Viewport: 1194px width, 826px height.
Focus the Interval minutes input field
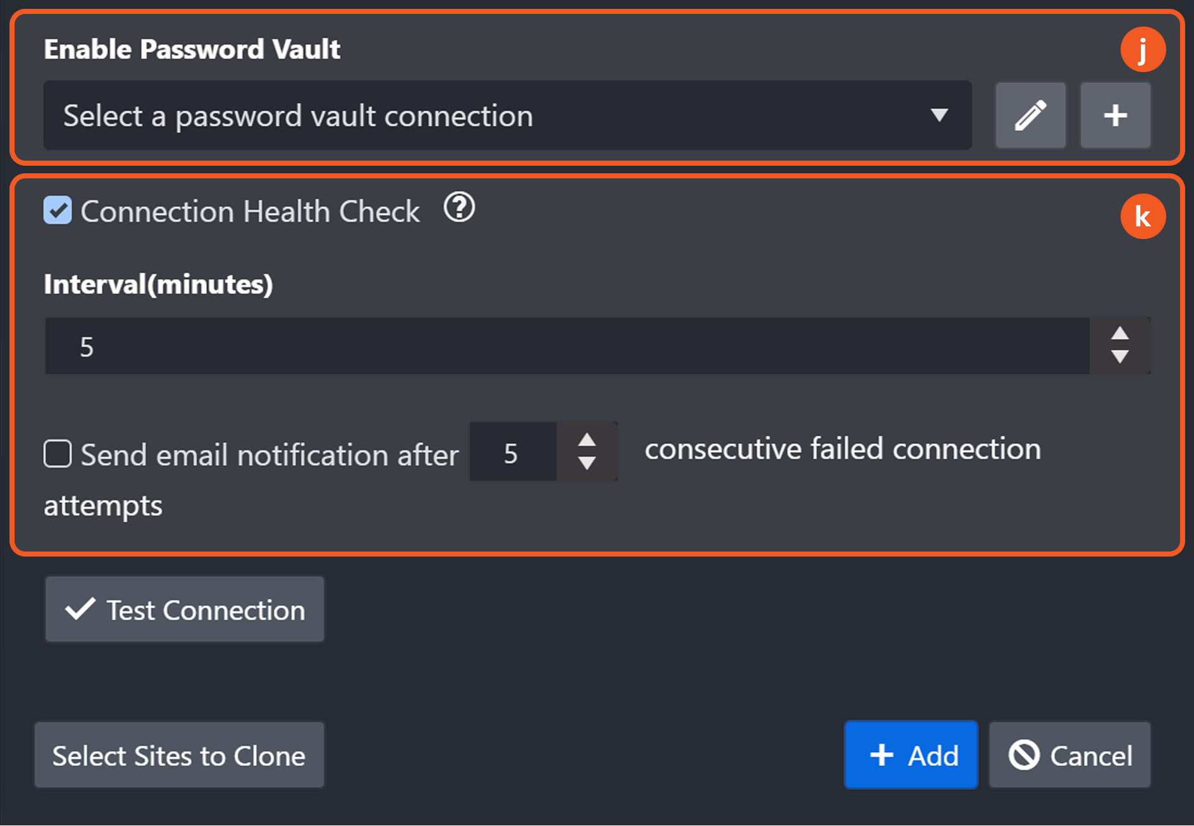[x=567, y=346]
